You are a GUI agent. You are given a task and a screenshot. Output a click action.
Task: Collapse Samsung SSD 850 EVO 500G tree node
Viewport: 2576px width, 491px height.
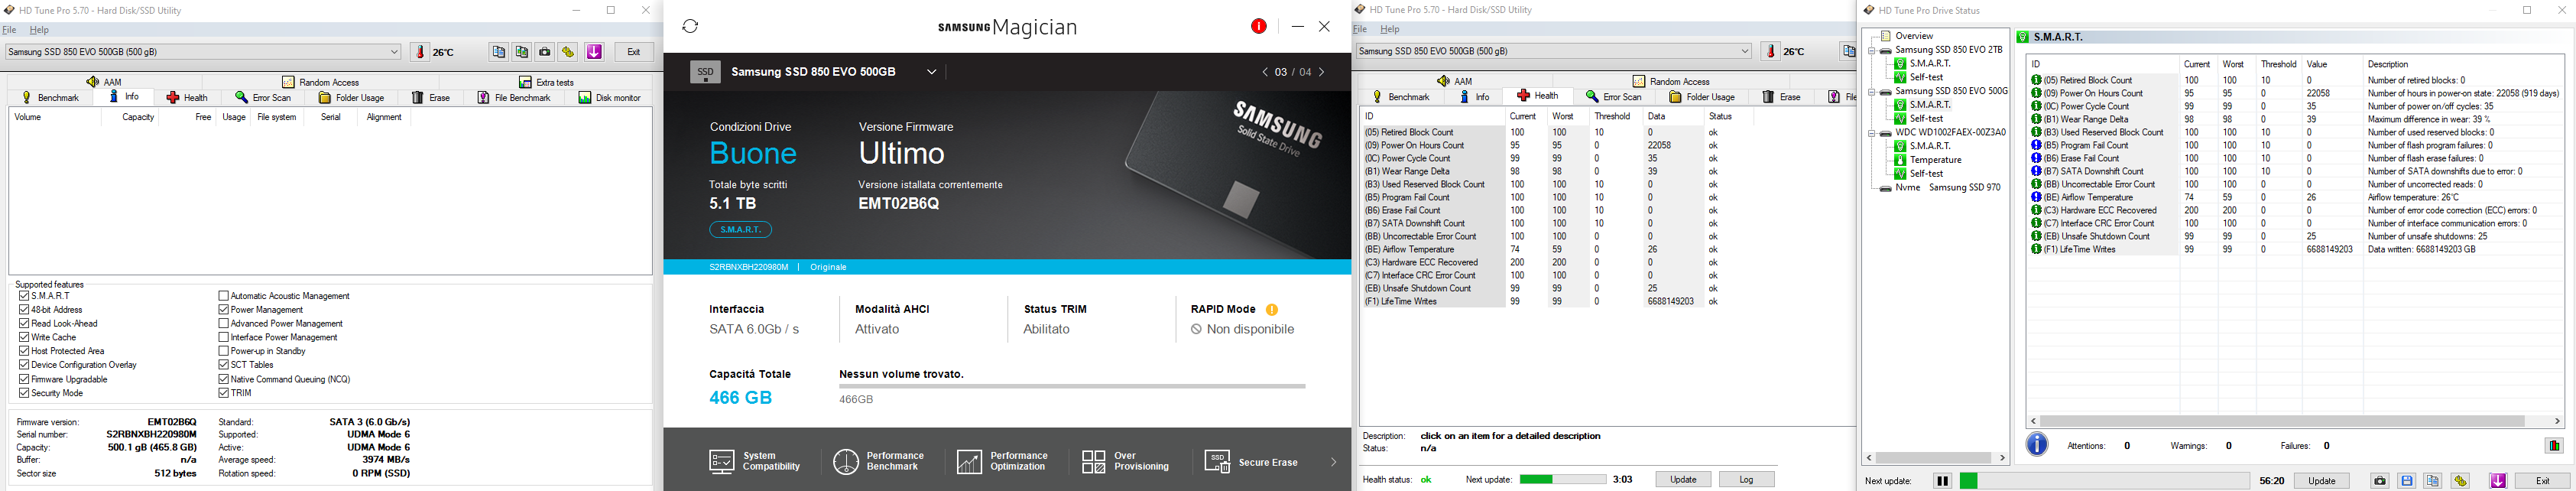tap(1872, 91)
